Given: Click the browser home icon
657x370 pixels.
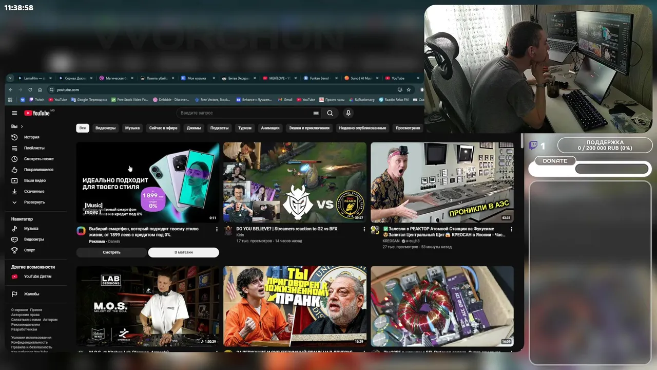Looking at the screenshot, I should [x=40, y=89].
